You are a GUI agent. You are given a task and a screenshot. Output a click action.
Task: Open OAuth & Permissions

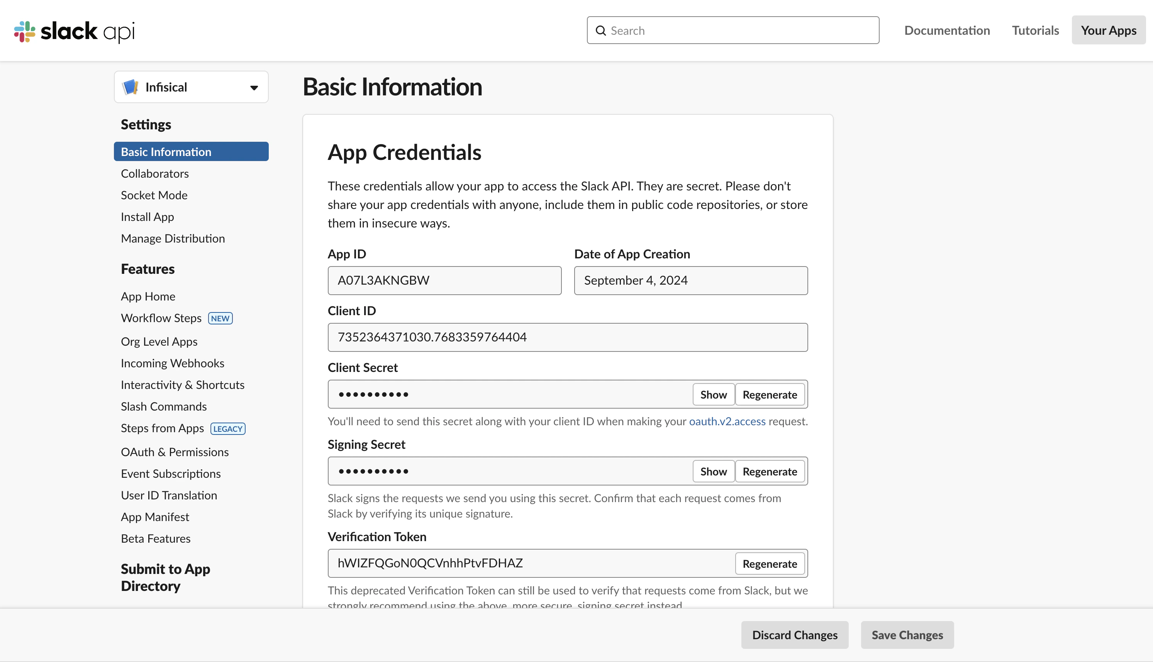pyautogui.click(x=175, y=452)
